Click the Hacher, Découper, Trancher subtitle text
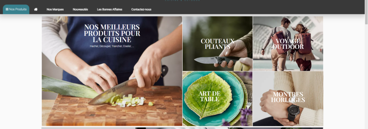 [x=112, y=46]
